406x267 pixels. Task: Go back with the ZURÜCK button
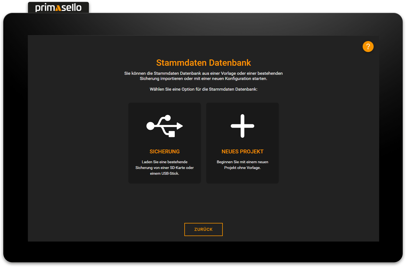pyautogui.click(x=203, y=229)
